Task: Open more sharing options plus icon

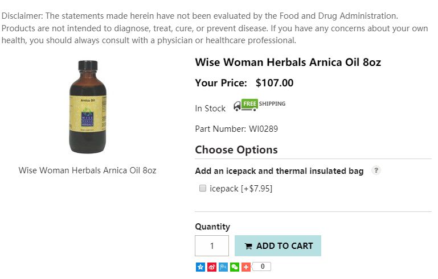Action: click(245, 266)
